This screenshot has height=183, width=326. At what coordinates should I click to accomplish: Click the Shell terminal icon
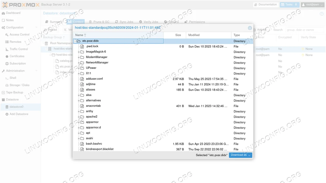pyautogui.click(x=7, y=78)
